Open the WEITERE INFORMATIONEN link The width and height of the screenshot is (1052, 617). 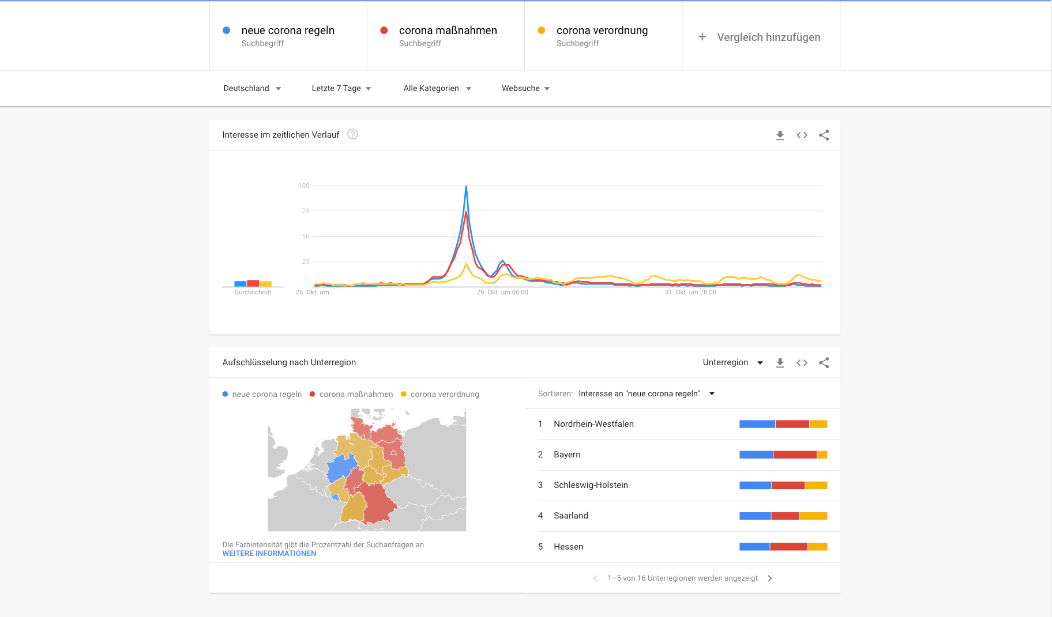(269, 554)
